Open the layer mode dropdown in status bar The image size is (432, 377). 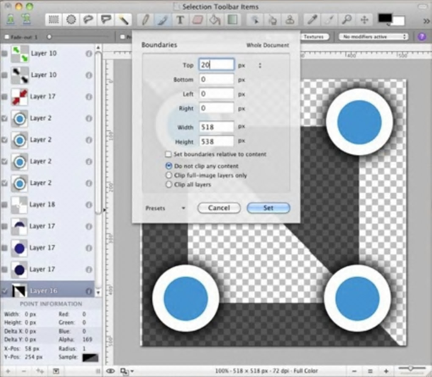click(127, 371)
